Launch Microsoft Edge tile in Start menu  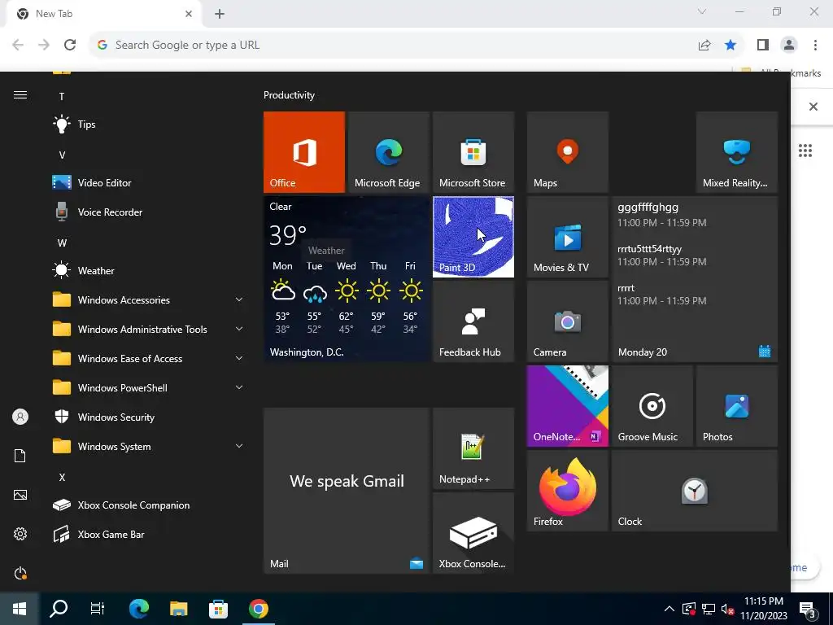pyautogui.click(x=388, y=152)
